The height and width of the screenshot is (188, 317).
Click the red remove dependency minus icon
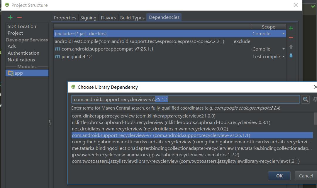point(291,38)
